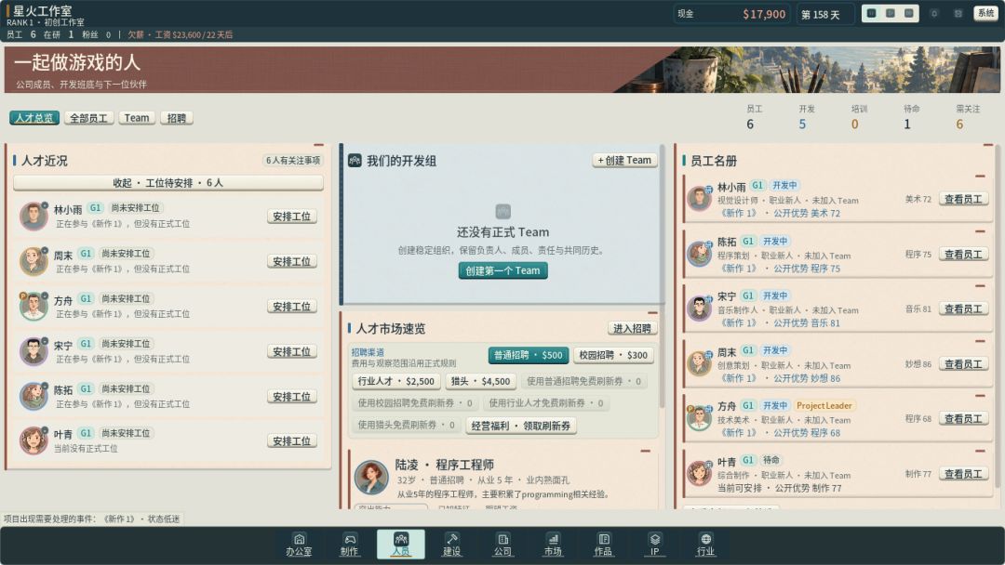
Task: Select the 行业人才 $2,500 channel
Action: tap(396, 381)
